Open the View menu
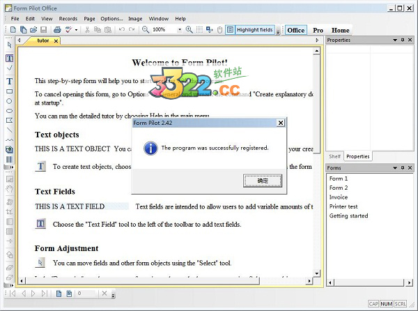This screenshot has width=418, height=311. click(47, 19)
